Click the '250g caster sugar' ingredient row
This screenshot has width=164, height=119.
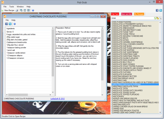pyautogui.click(x=29, y=37)
